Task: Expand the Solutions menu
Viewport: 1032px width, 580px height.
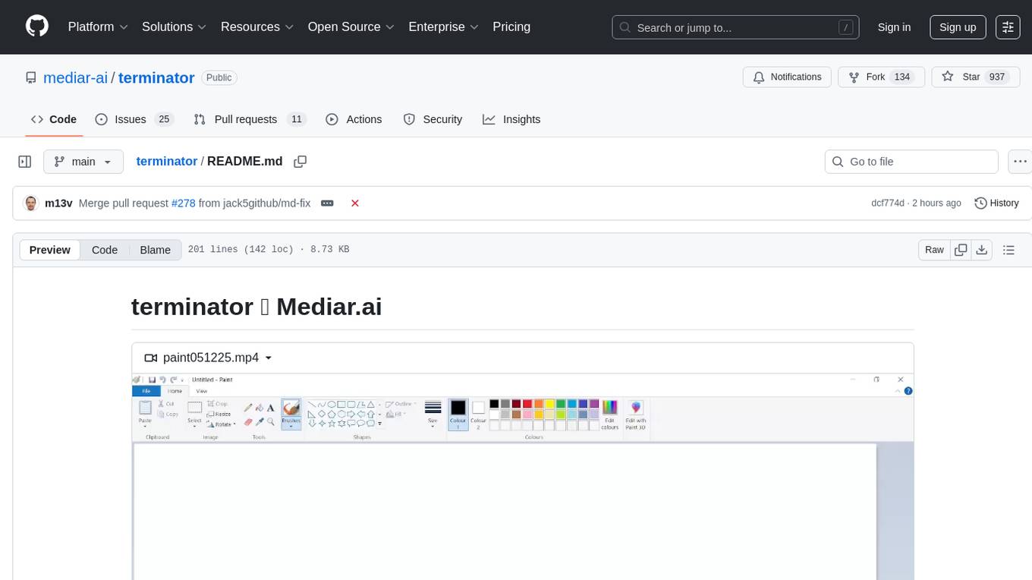Action: [175, 27]
